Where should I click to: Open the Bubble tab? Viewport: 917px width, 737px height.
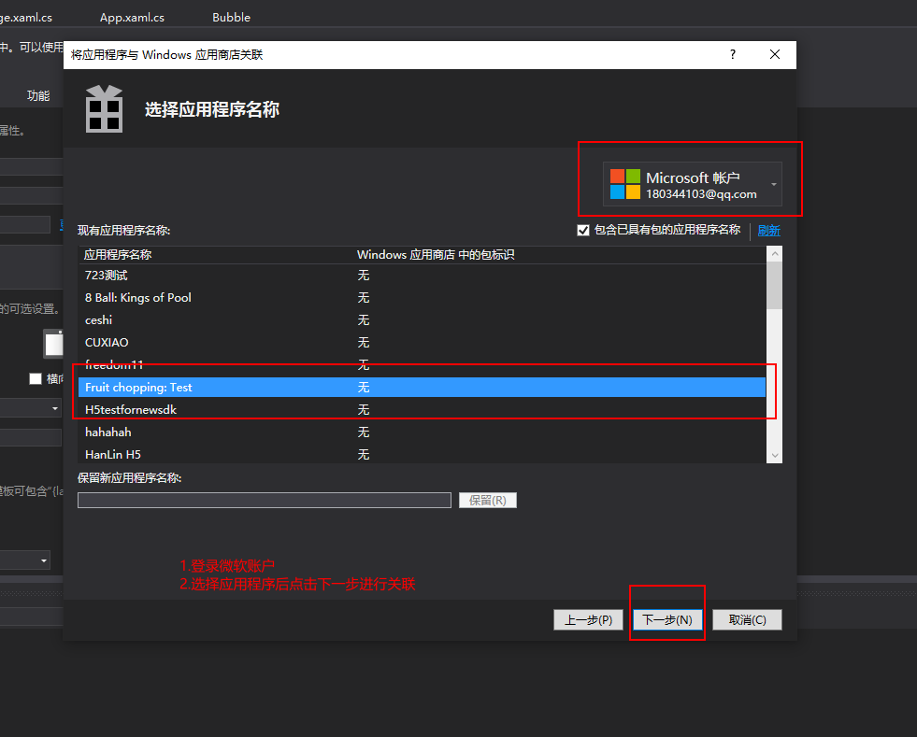pos(231,17)
